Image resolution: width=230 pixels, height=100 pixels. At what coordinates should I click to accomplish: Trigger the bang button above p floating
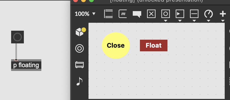(x=17, y=37)
